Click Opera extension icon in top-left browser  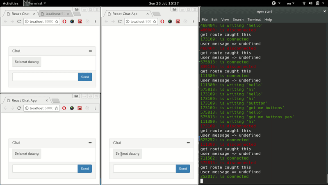64,21
